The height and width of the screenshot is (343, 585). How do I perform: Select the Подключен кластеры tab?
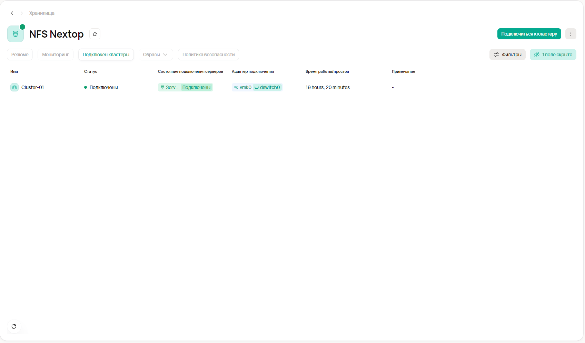tap(106, 55)
